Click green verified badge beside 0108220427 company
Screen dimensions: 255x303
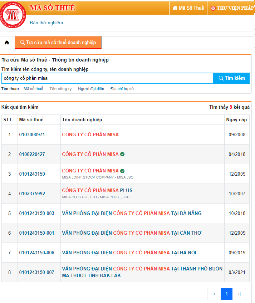pos(122,154)
